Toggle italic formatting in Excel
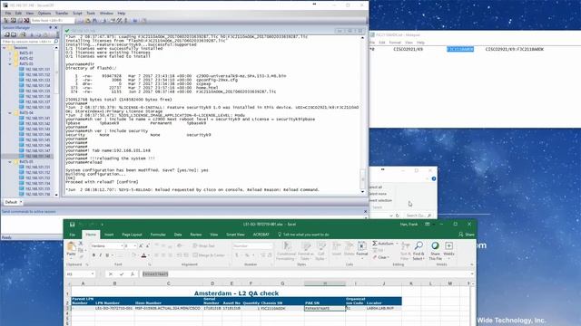Image resolution: width=581 pixels, height=326 pixels. point(101,255)
